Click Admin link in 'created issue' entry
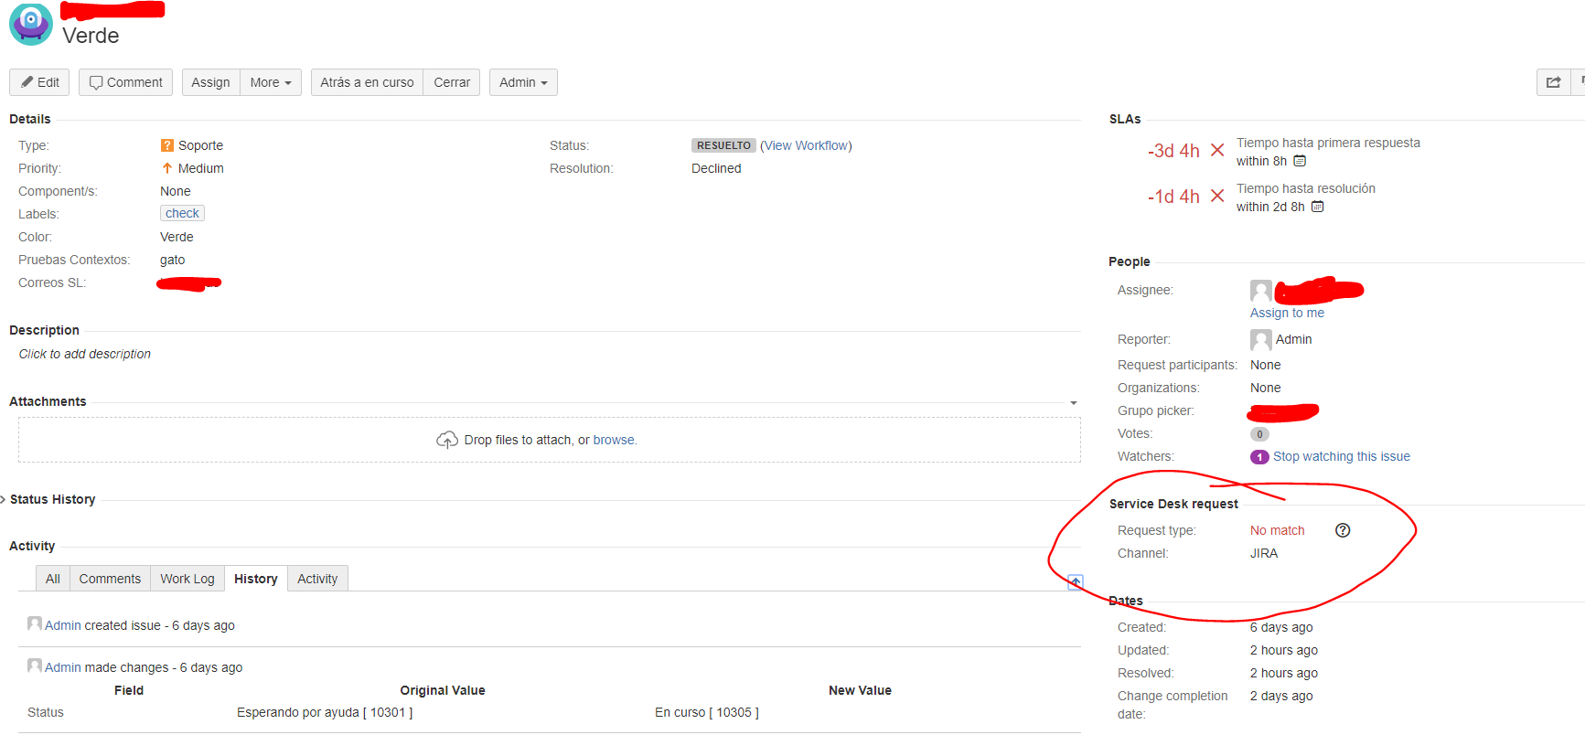Viewport: 1585px width, 735px height. click(x=63, y=625)
